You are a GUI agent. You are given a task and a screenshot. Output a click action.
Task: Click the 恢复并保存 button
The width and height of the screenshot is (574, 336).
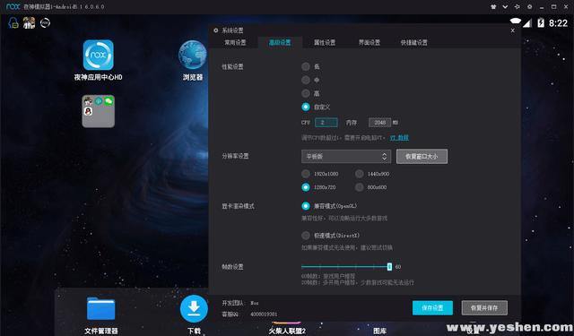484,308
